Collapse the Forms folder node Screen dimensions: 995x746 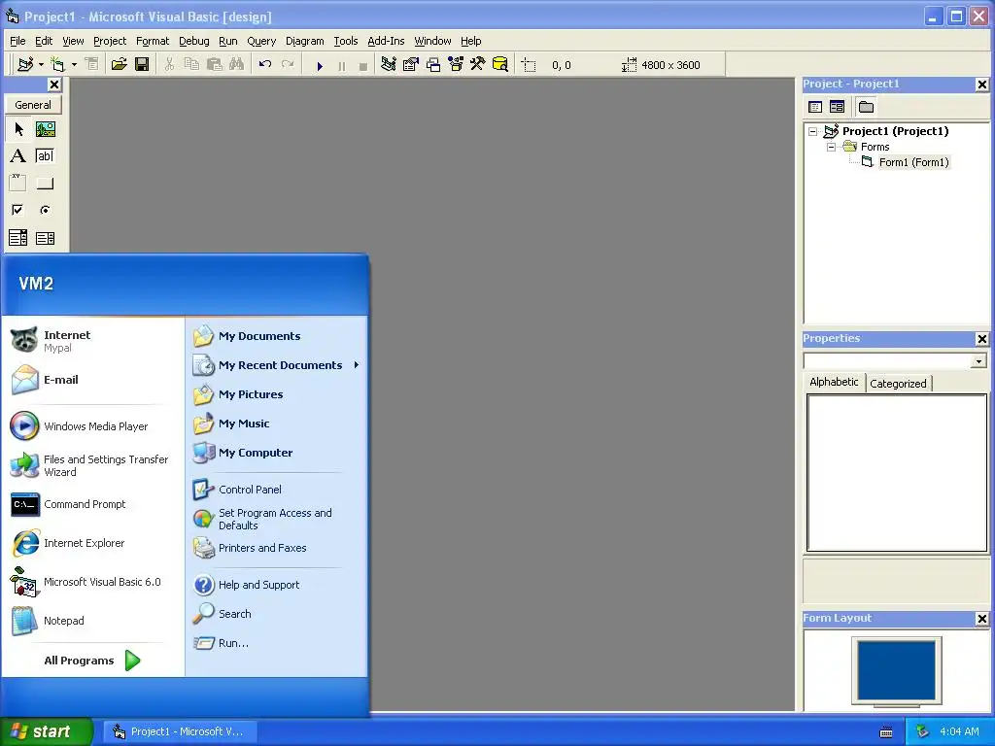[x=832, y=148]
